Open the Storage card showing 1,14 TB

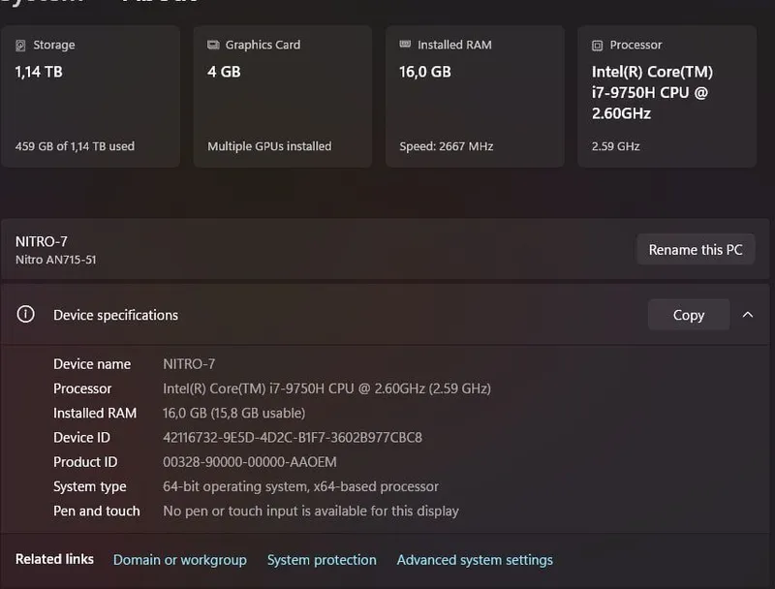[90, 96]
